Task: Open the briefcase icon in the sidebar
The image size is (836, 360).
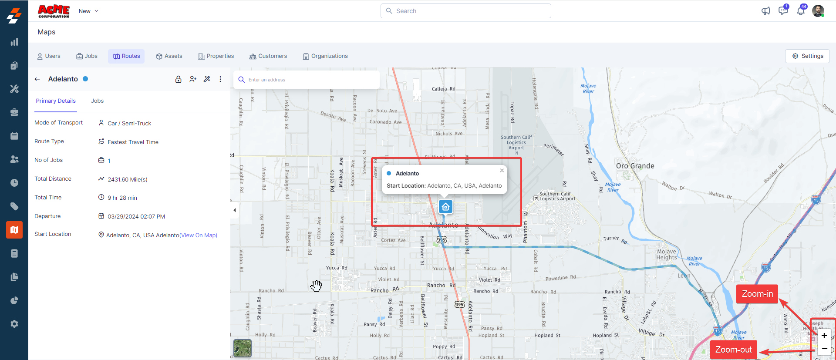Action: click(x=14, y=112)
